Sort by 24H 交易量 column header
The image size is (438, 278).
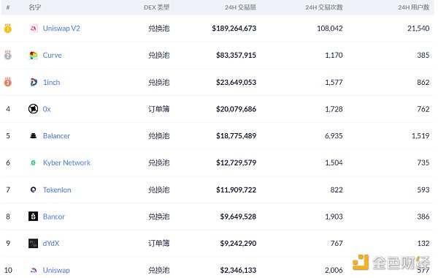[x=240, y=7]
